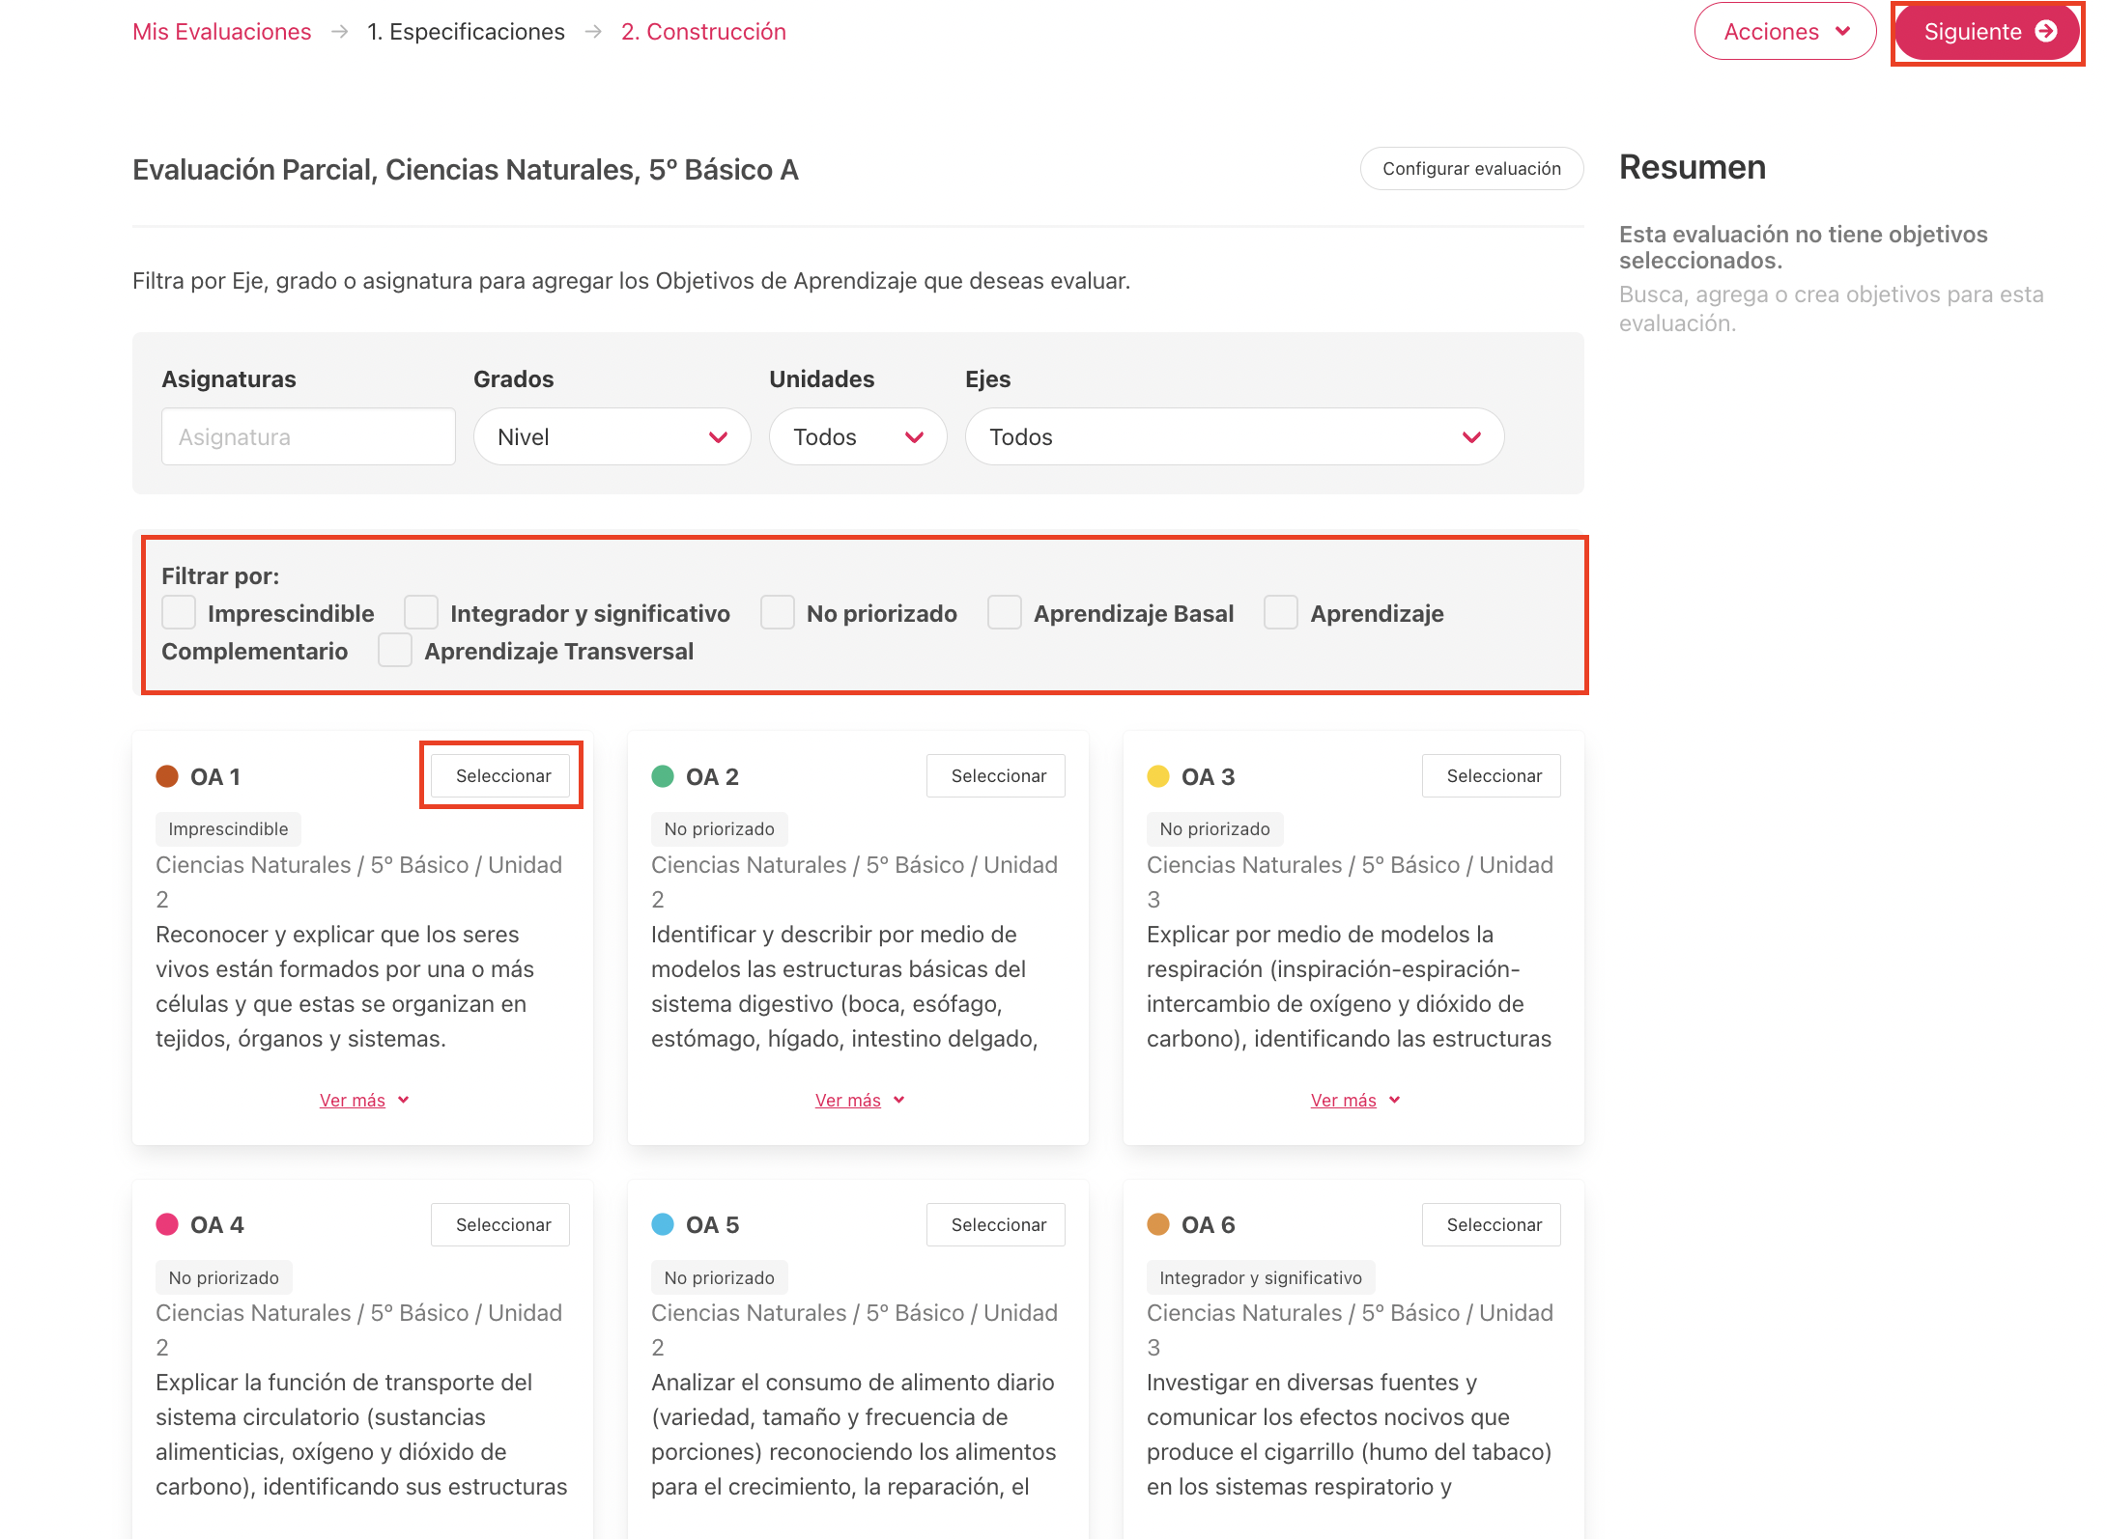Open the Acciones dropdown
Screen dimensions: 2107x1539
[1784, 32]
